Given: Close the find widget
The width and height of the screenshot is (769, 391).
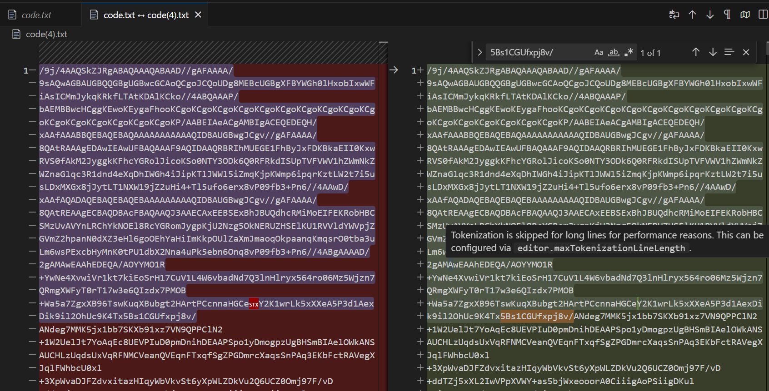Looking at the screenshot, I should [x=746, y=52].
